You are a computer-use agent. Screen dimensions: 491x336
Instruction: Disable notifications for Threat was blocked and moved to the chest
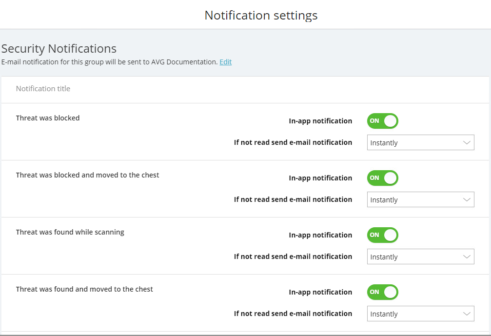382,178
